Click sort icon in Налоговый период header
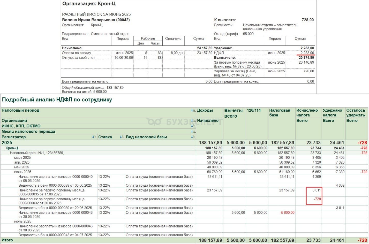 pyautogui.click(x=193, y=110)
